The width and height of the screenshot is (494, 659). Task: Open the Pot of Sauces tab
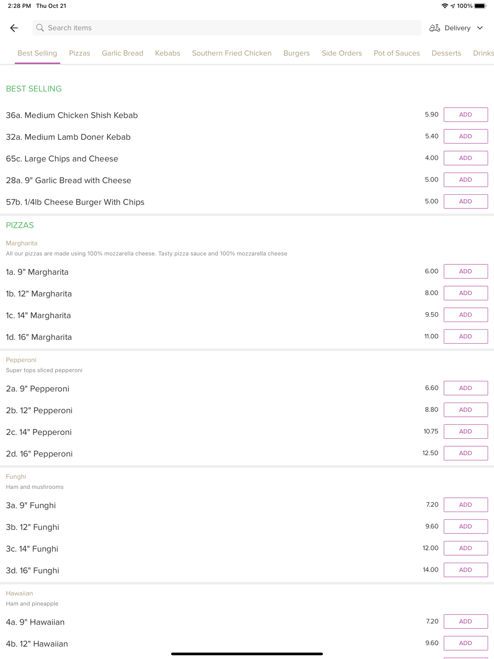(x=397, y=53)
